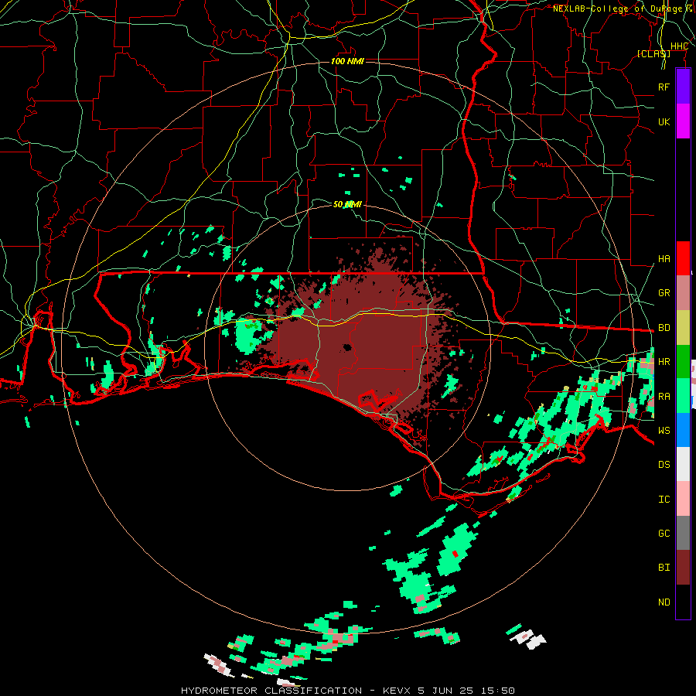
Task: Click the HA red legend color block
Action: point(683,258)
